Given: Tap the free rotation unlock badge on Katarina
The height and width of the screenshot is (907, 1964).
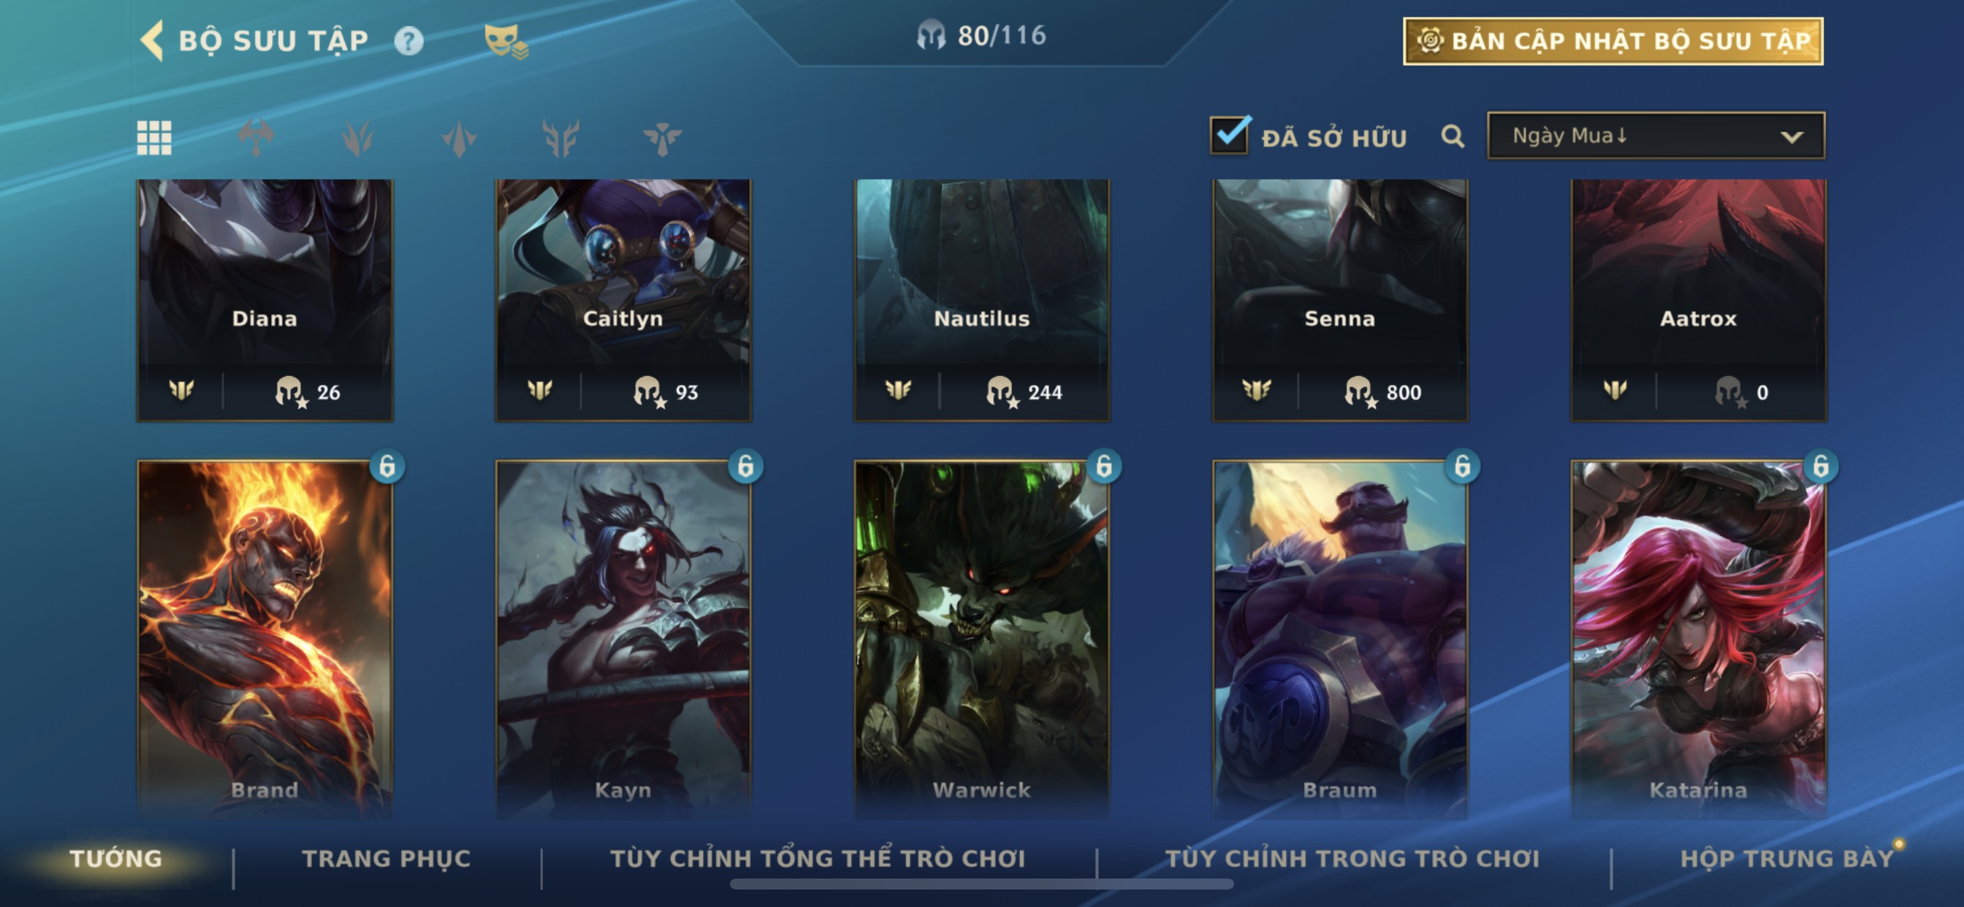Looking at the screenshot, I should pyautogui.click(x=1821, y=466).
